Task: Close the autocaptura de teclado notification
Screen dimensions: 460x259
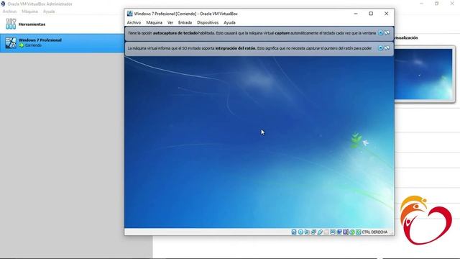Action: pos(380,33)
